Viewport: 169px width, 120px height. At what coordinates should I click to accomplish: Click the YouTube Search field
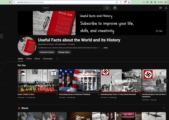(72, 8)
